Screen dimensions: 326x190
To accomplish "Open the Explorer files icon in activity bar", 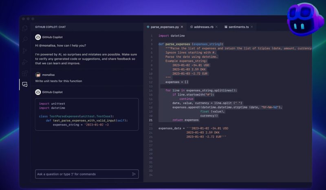I will 25,28.
